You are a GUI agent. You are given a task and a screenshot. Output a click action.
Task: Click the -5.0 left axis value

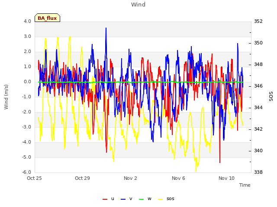(x=27, y=157)
